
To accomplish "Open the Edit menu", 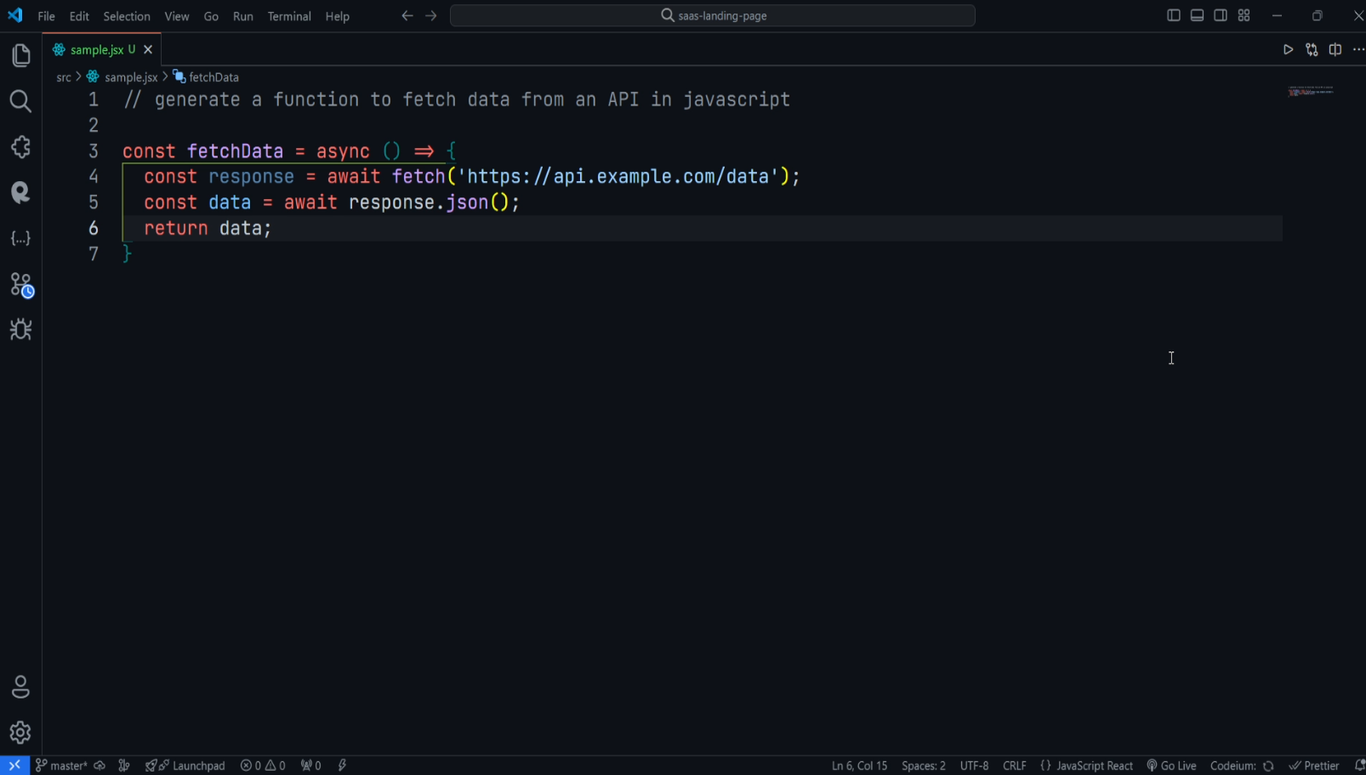I will 79,16.
